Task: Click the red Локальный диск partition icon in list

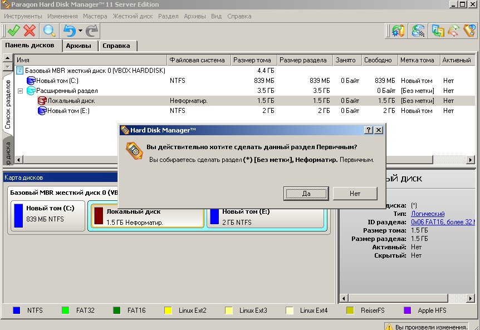Action: coord(42,101)
